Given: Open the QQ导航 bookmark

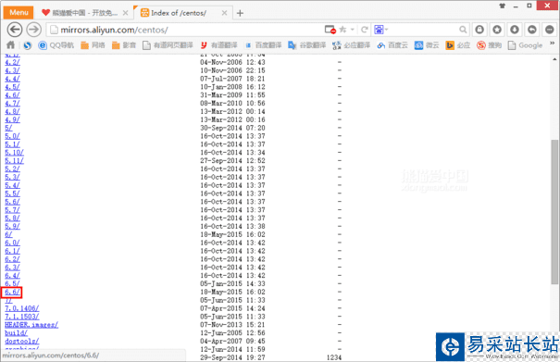Looking at the screenshot, I should click(x=56, y=45).
